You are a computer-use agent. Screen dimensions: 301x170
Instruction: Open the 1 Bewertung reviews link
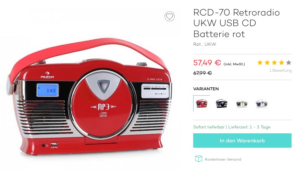(280, 70)
